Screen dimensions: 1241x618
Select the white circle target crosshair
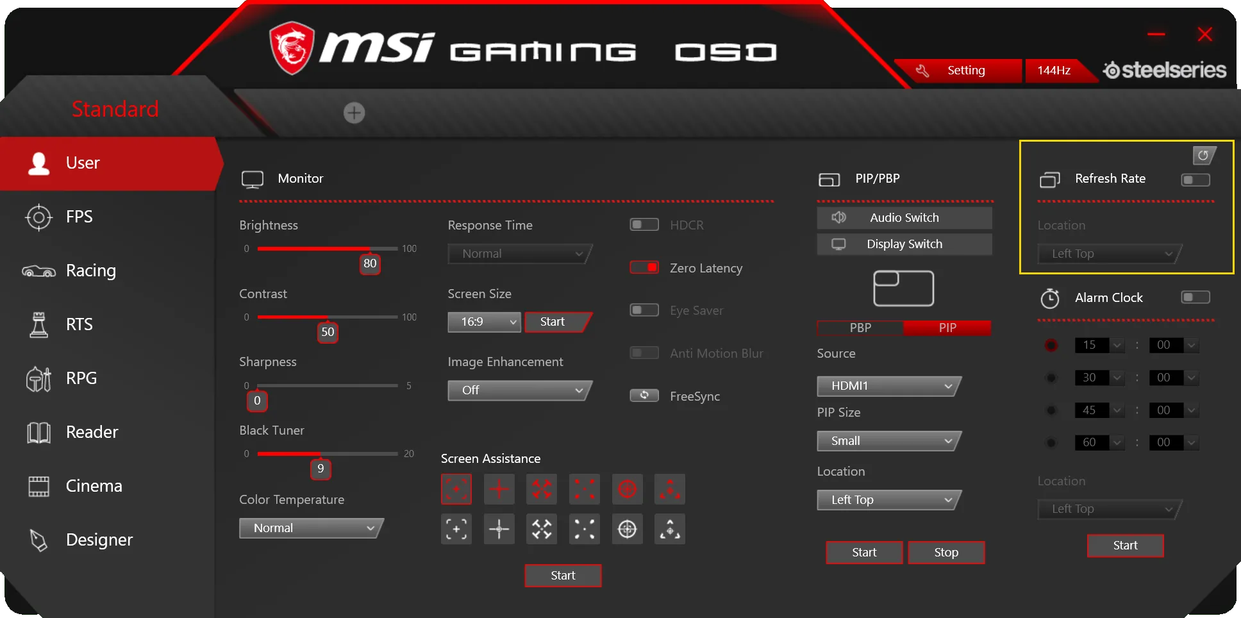coord(628,529)
